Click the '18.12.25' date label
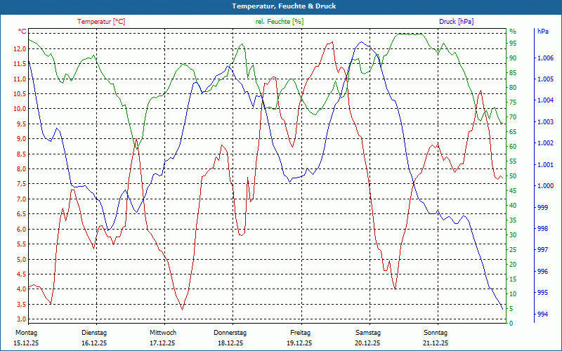The height and width of the screenshot is (351, 562). 230,343
